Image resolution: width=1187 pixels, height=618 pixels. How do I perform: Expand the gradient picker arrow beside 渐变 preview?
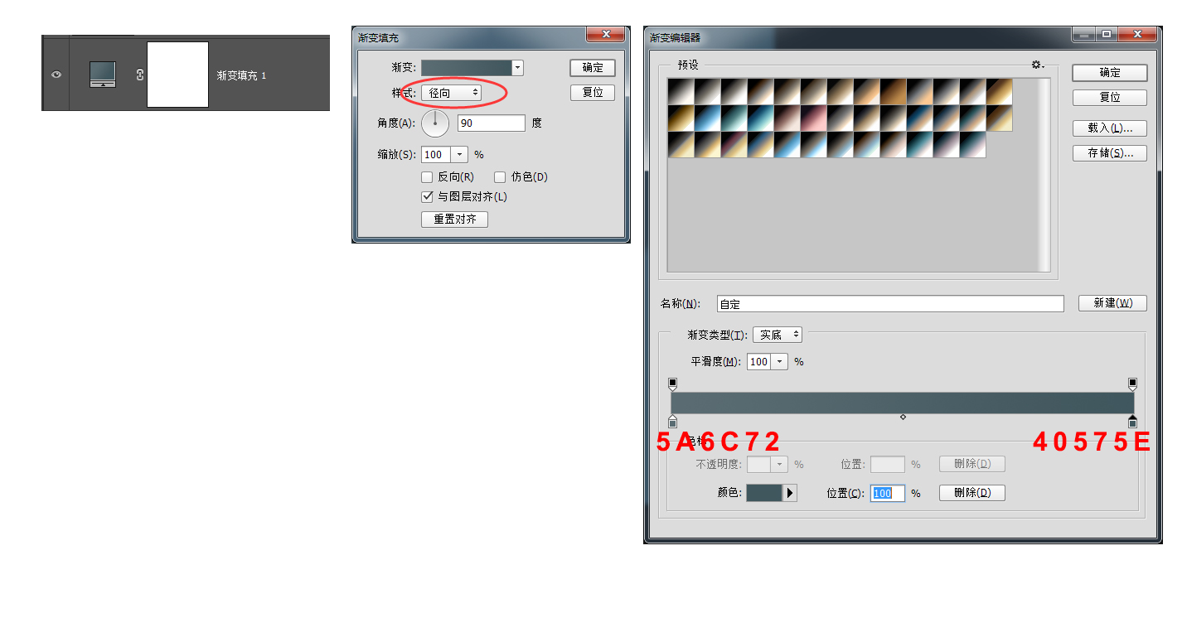517,68
